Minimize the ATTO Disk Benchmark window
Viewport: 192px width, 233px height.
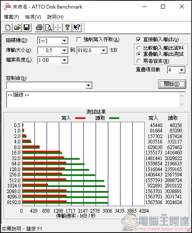[145, 7]
